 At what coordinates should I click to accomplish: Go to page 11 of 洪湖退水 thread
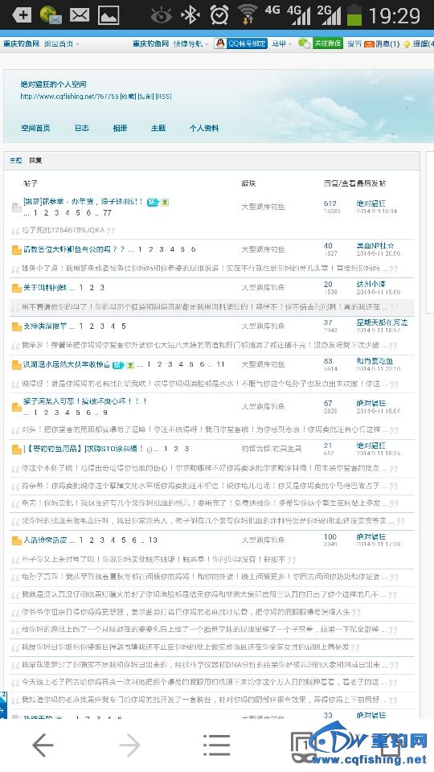(x=220, y=365)
